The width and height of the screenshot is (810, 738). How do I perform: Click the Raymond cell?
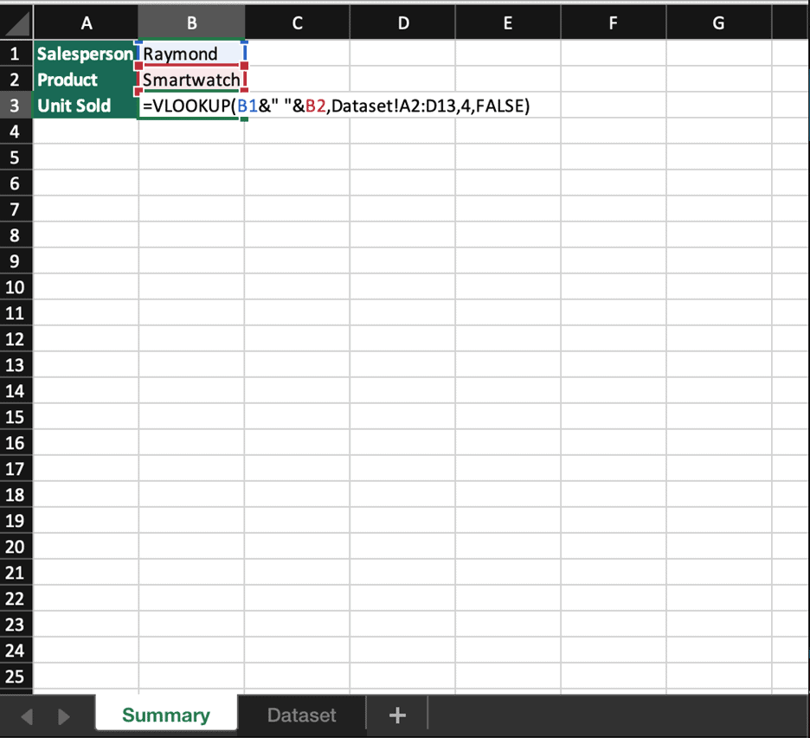(x=191, y=53)
